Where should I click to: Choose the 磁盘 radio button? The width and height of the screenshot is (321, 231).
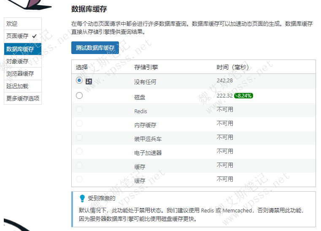pyautogui.click(x=79, y=96)
